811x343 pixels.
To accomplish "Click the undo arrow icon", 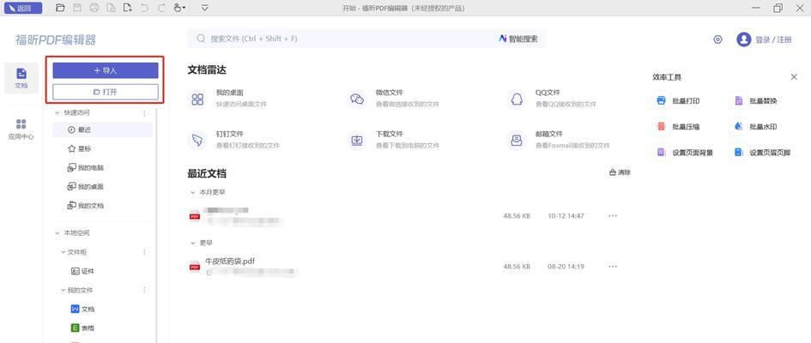I will pyautogui.click(x=144, y=8).
